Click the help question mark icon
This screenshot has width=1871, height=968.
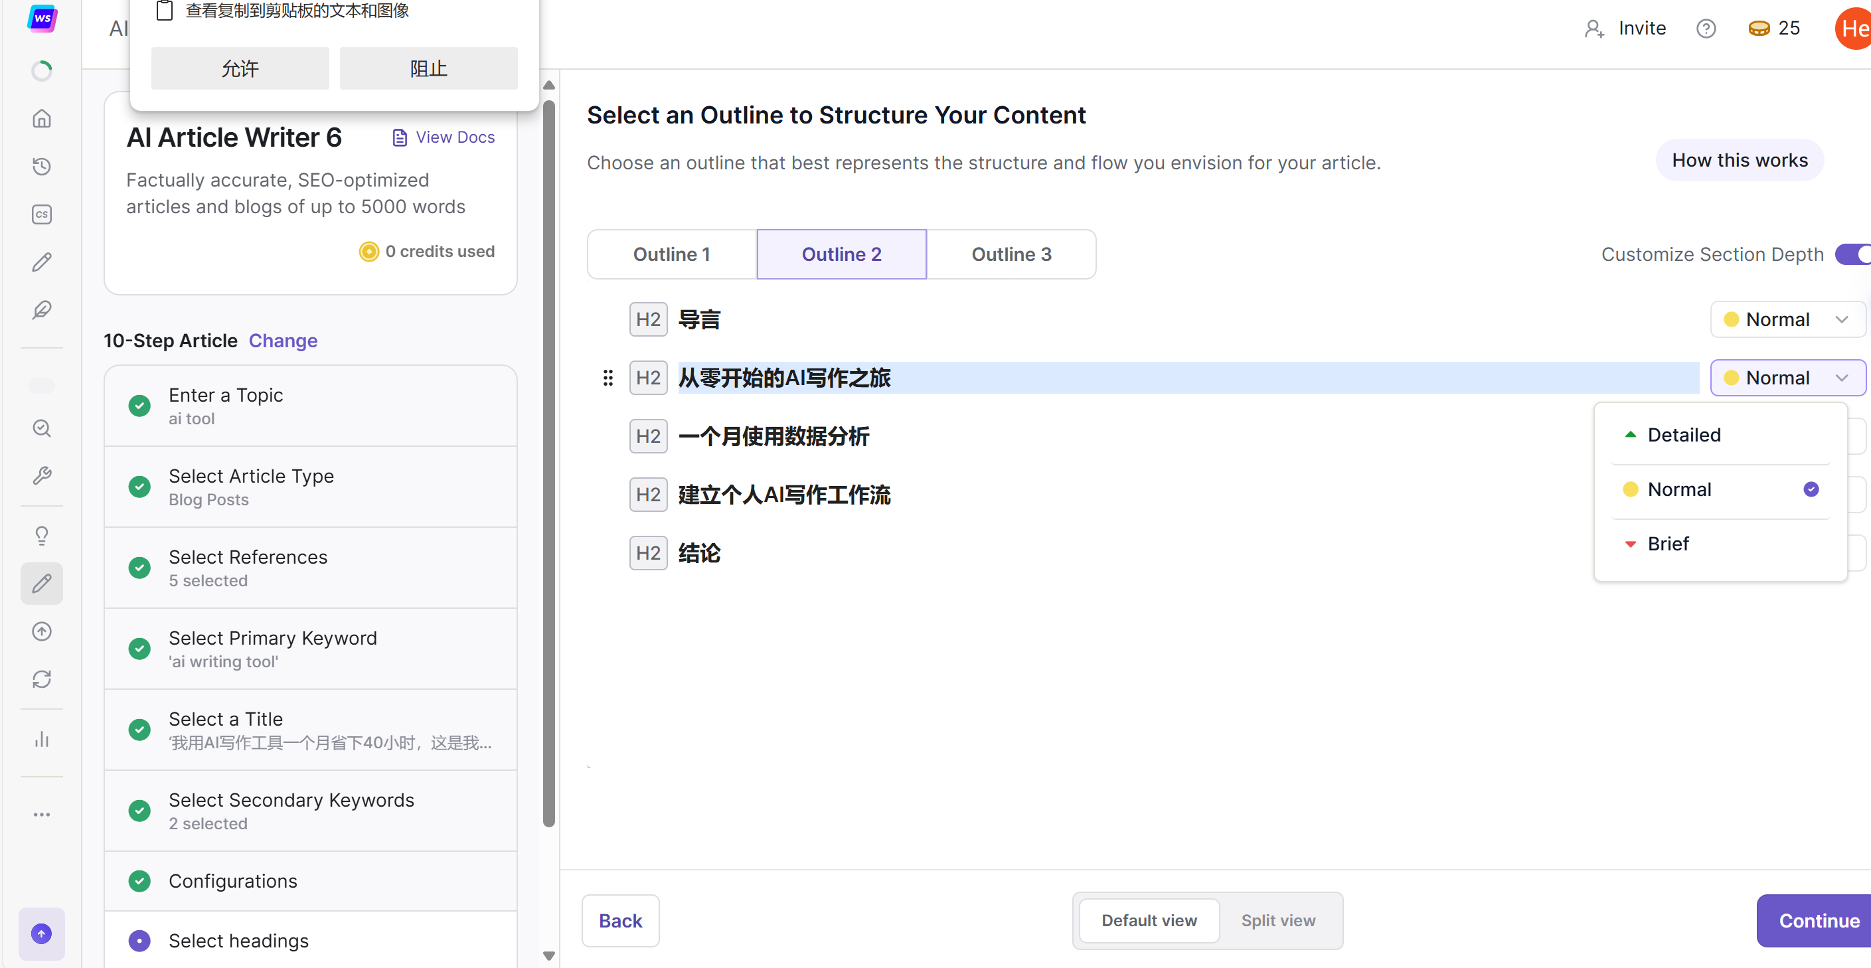point(1706,29)
